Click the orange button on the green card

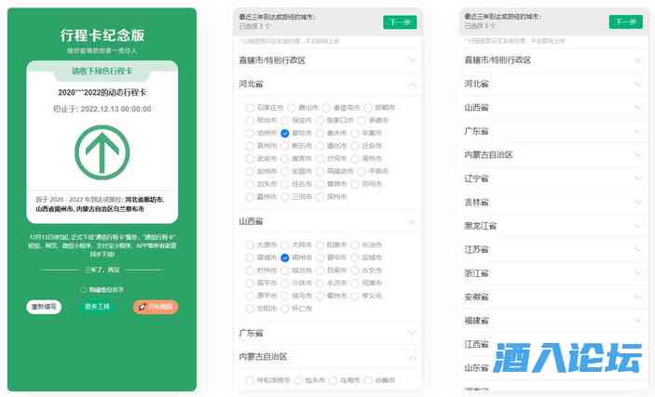[x=155, y=306]
